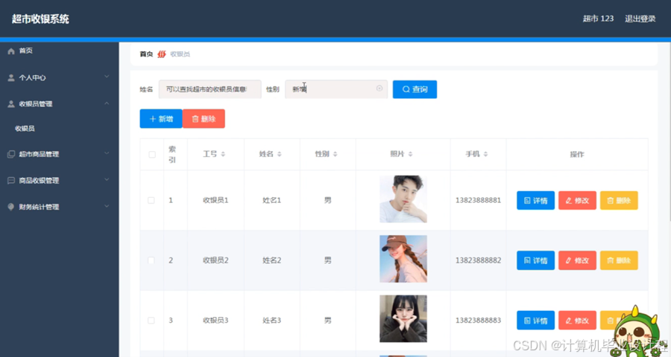Click the home icon beside 首页
Viewport: 671px width, 357px height.
pos(11,51)
